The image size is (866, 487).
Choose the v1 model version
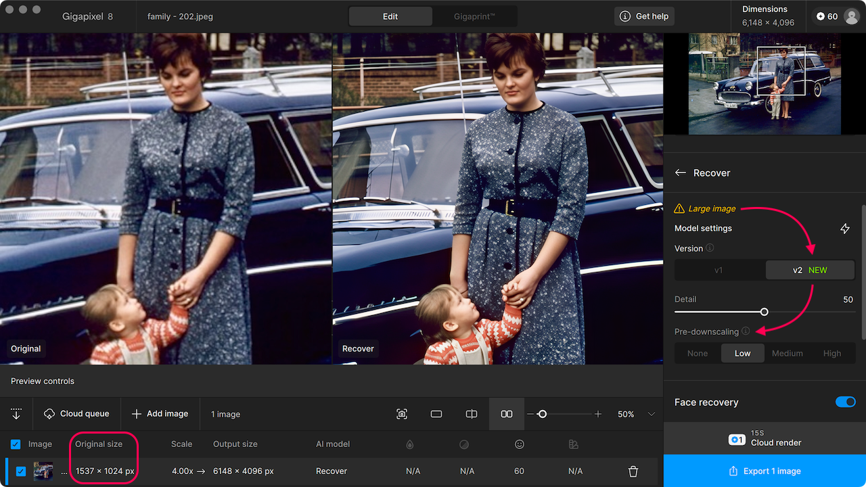click(x=719, y=270)
